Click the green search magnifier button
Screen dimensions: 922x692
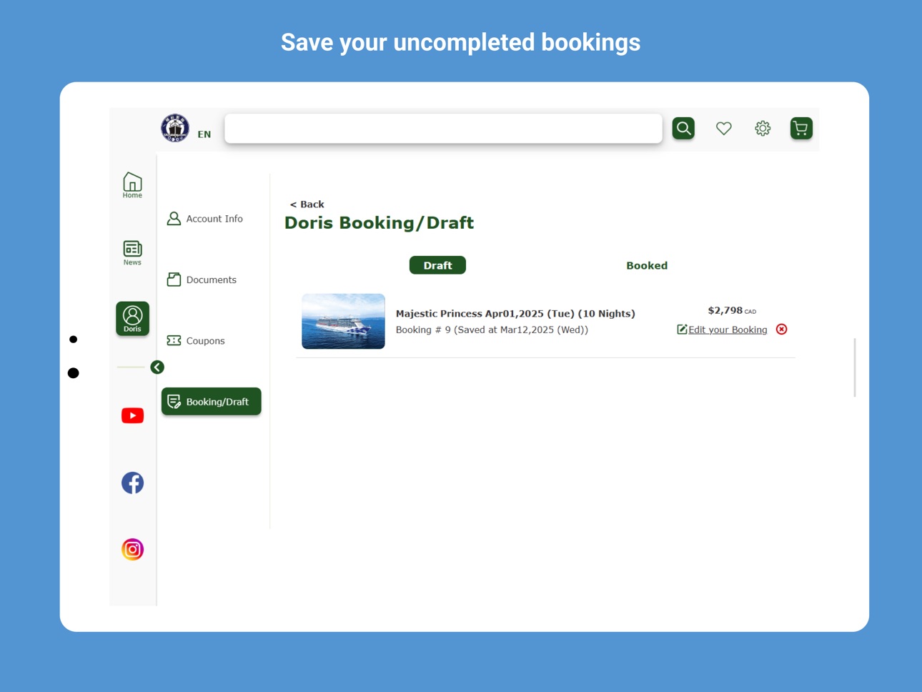[x=683, y=129]
